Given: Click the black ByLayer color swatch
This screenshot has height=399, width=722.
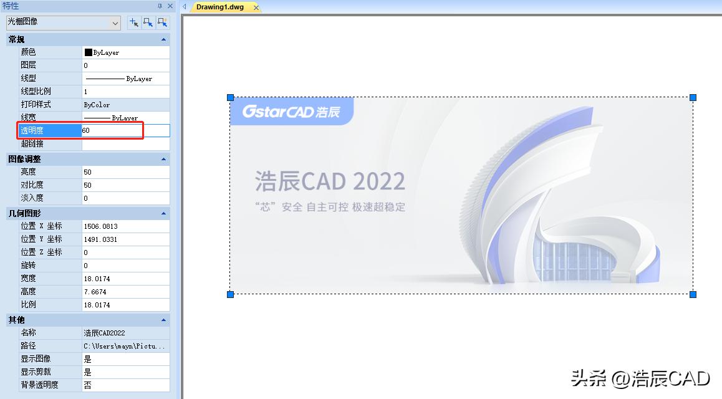Looking at the screenshot, I should point(87,52).
